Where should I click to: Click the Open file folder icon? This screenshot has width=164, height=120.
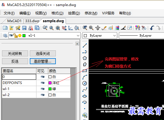pos(11,28)
